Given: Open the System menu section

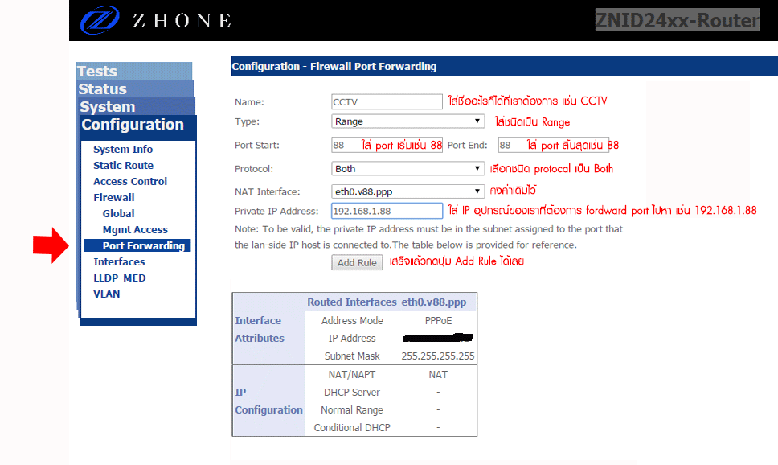Looking at the screenshot, I should tap(137, 107).
